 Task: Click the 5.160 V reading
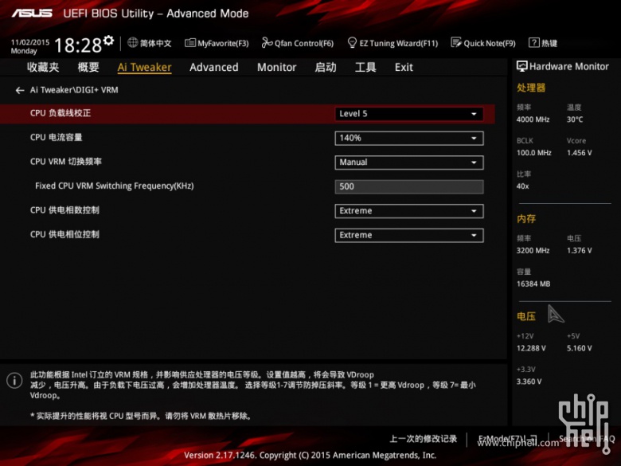[579, 348]
